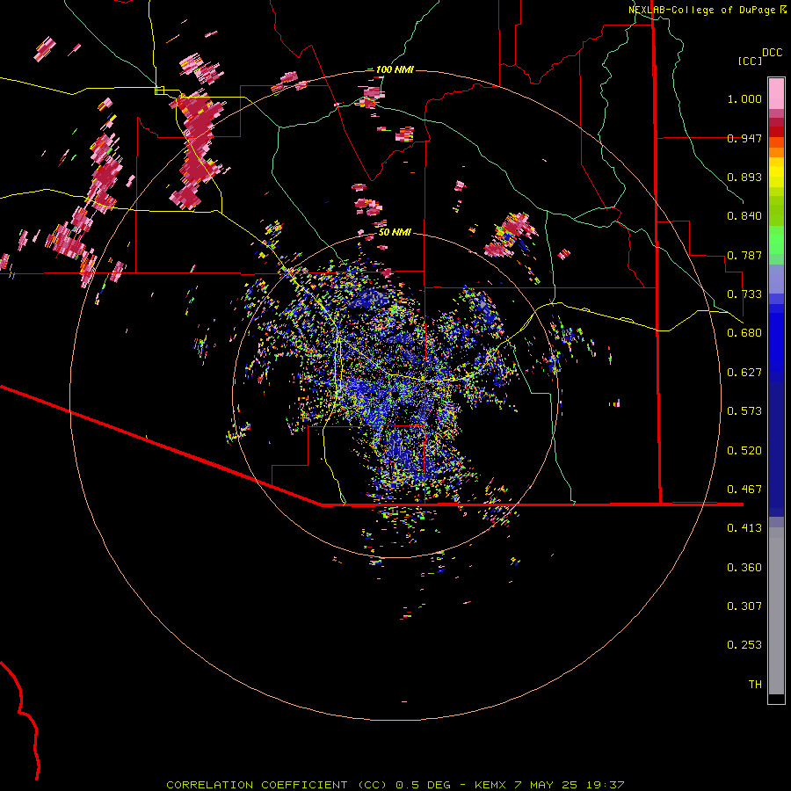Click the 0.307 legend value

pyautogui.click(x=744, y=606)
